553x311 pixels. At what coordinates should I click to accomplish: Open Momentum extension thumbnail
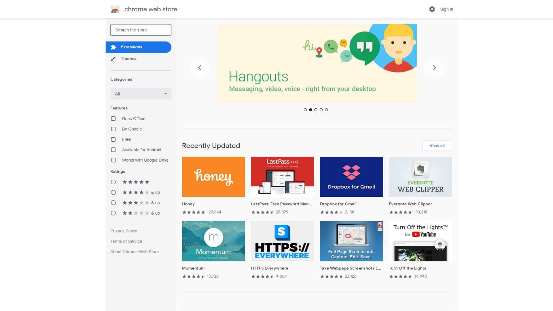click(213, 241)
